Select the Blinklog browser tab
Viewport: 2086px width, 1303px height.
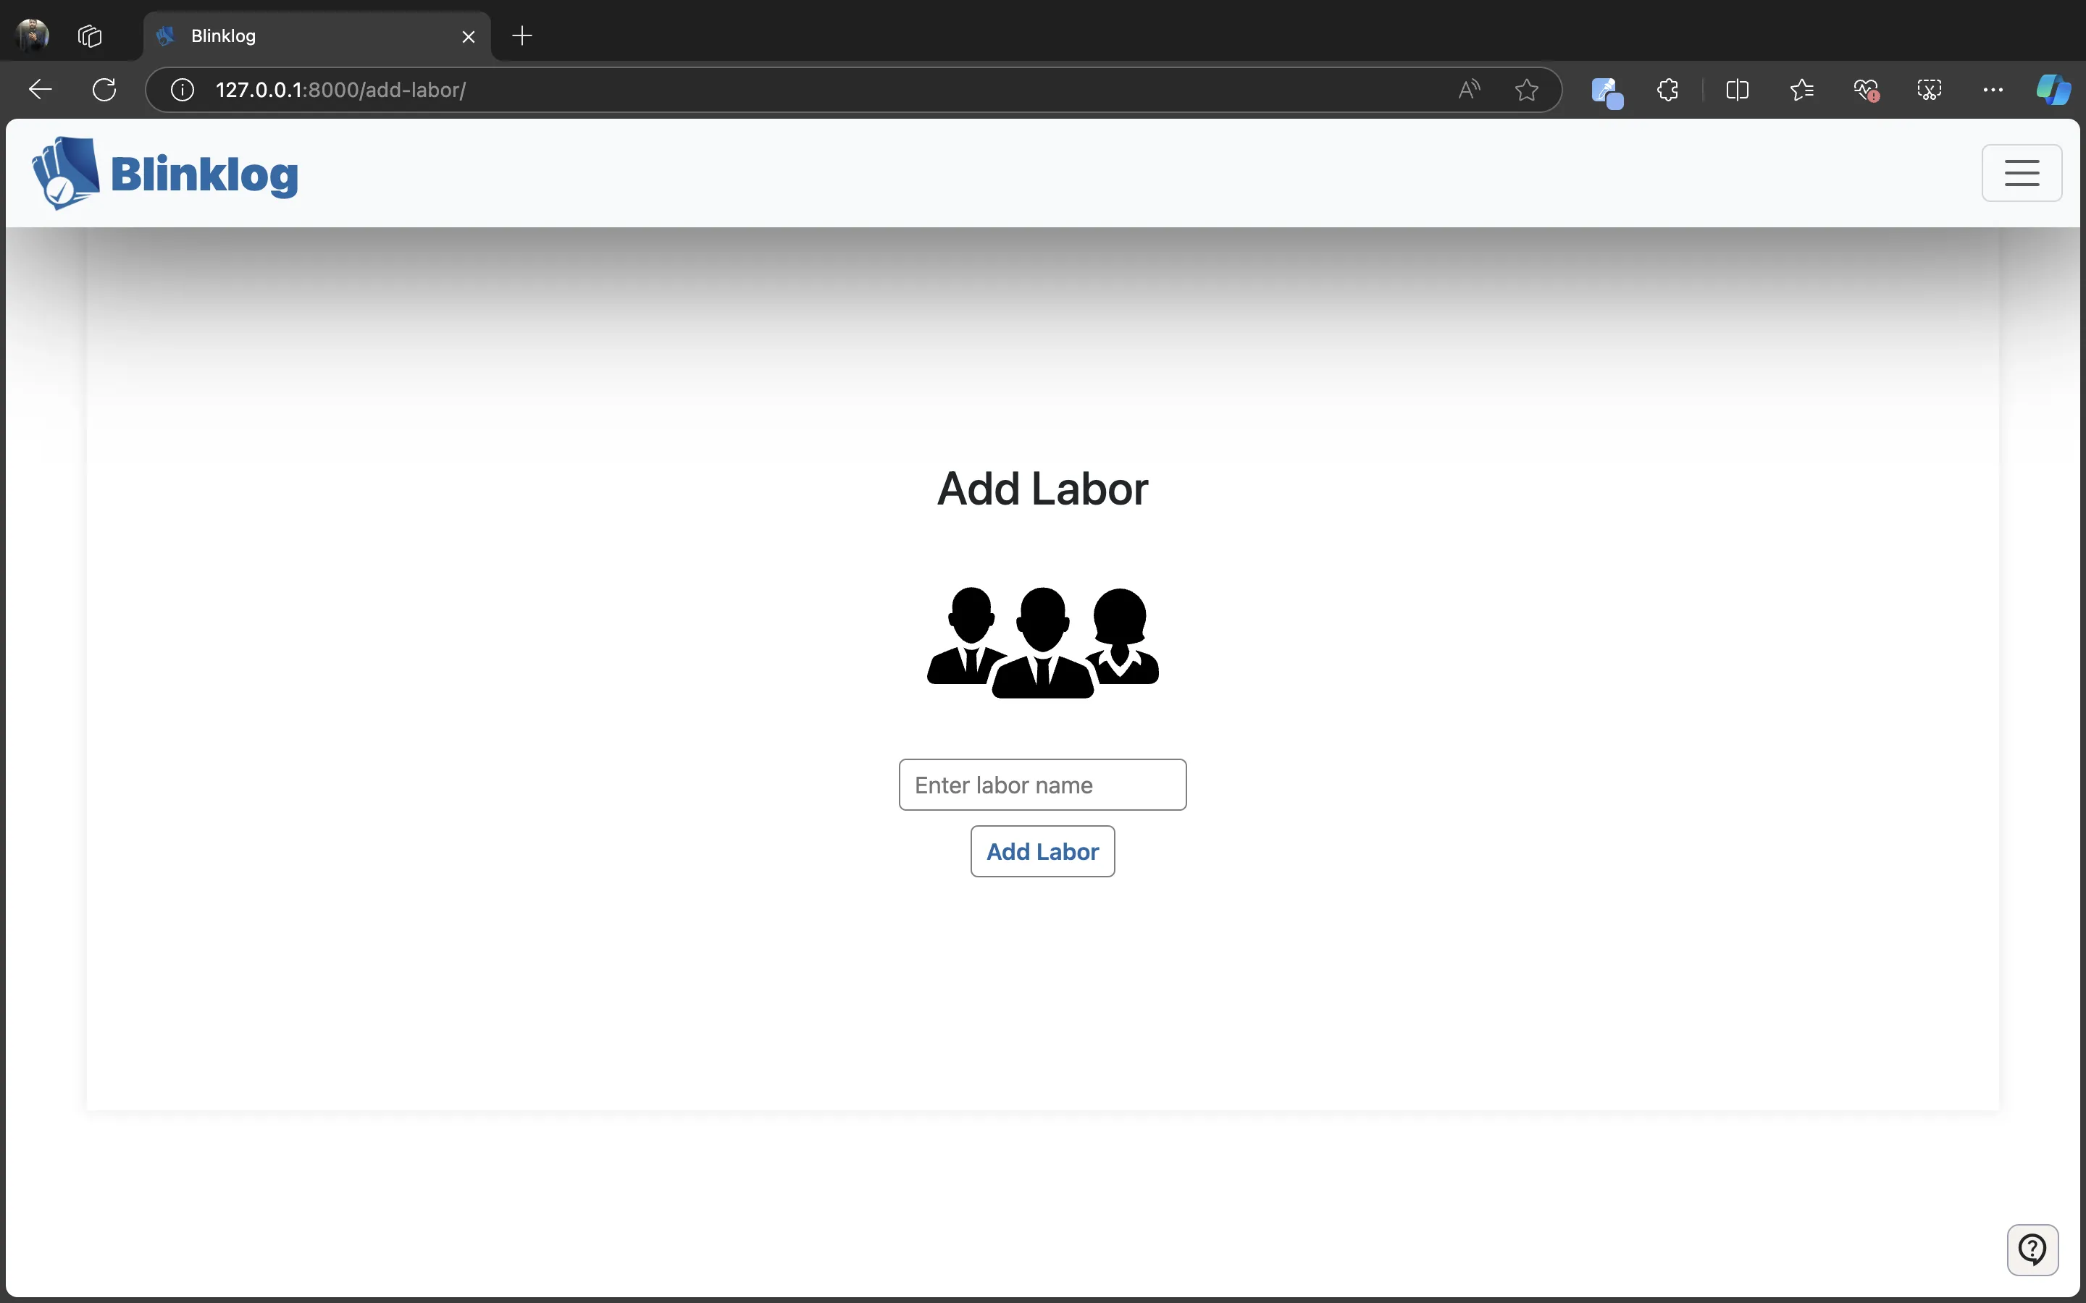point(317,36)
